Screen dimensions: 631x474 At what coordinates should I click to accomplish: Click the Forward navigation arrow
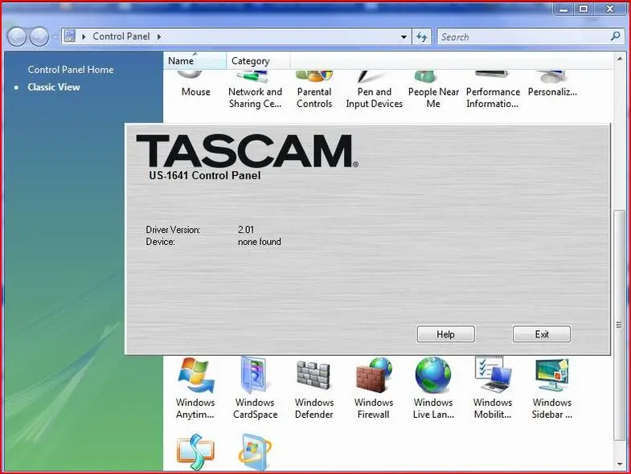39,37
